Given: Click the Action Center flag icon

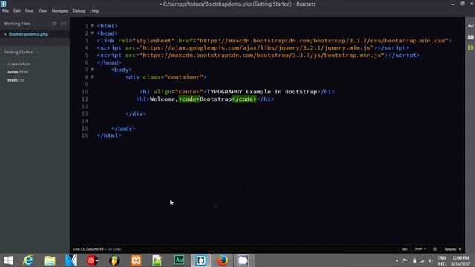Looking at the screenshot, I should [405, 260].
